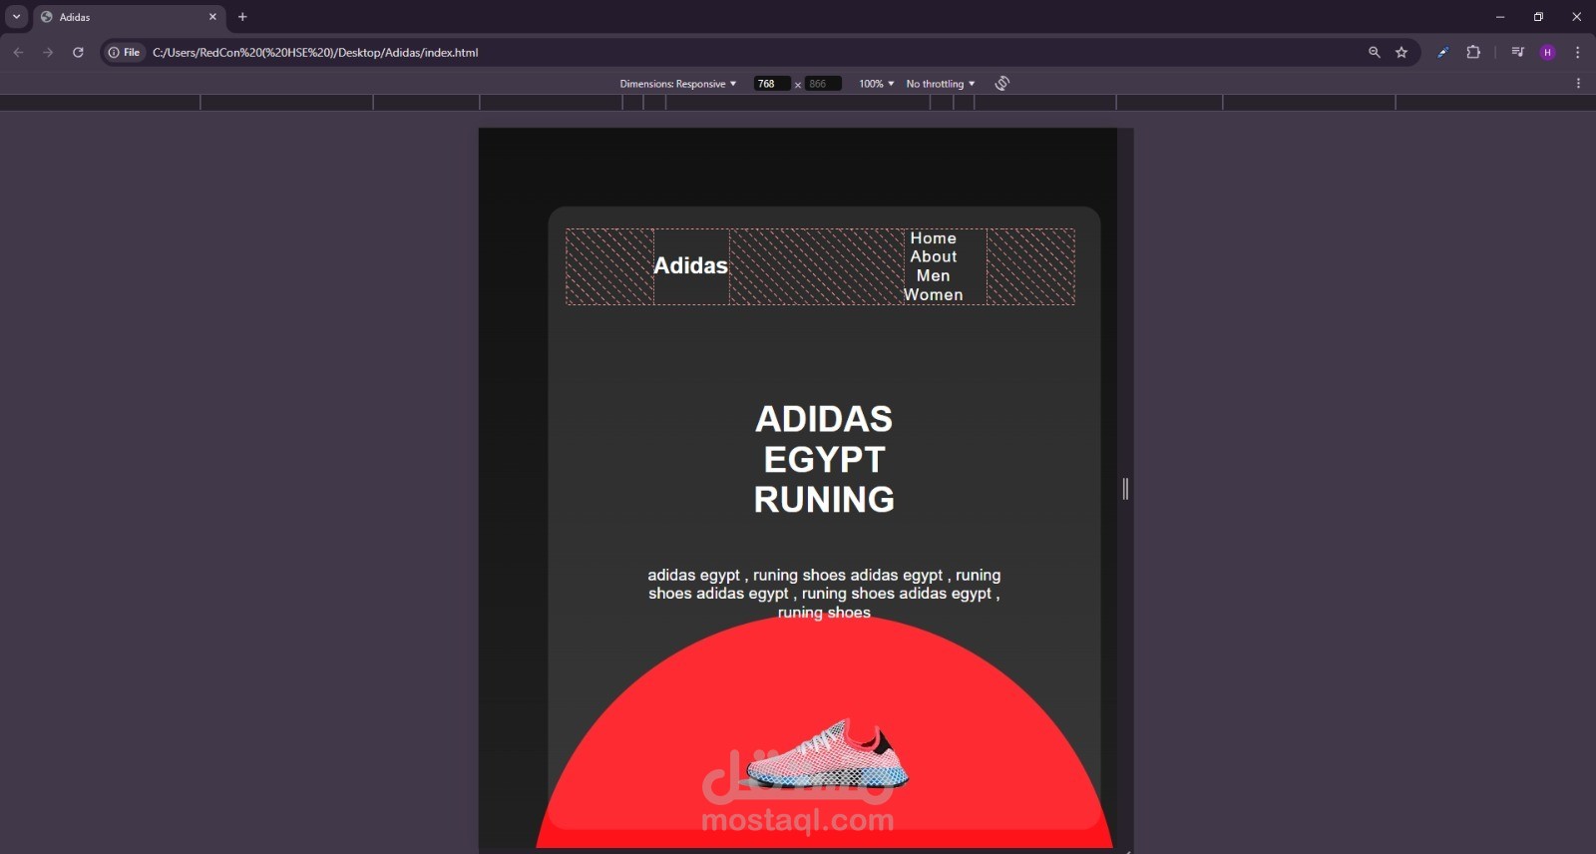Open Chrome's three-dot main menu

tap(1578, 53)
